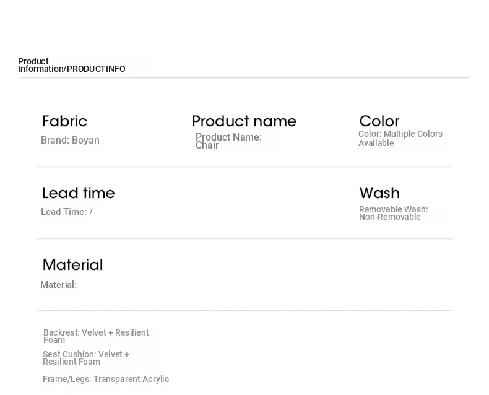The image size is (489, 395).
Task: Select the Wash heading
Action: pyautogui.click(x=379, y=193)
